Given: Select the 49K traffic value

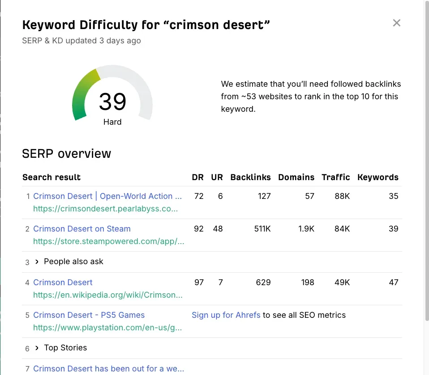Looking at the screenshot, I should coord(342,282).
